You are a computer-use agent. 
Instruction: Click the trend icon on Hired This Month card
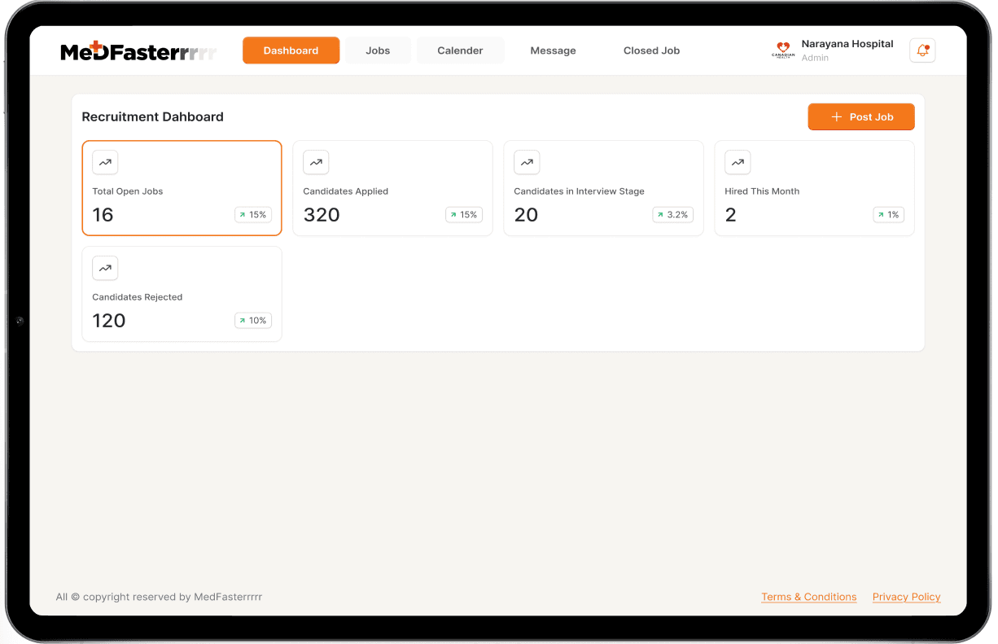738,162
